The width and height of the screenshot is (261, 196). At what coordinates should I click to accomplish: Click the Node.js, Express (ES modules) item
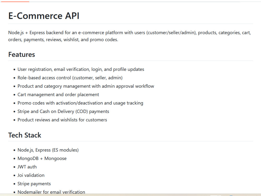click(x=48, y=150)
